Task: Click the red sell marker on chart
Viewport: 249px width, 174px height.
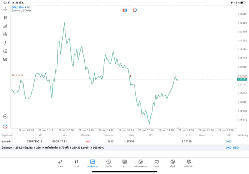Action: tap(131, 76)
